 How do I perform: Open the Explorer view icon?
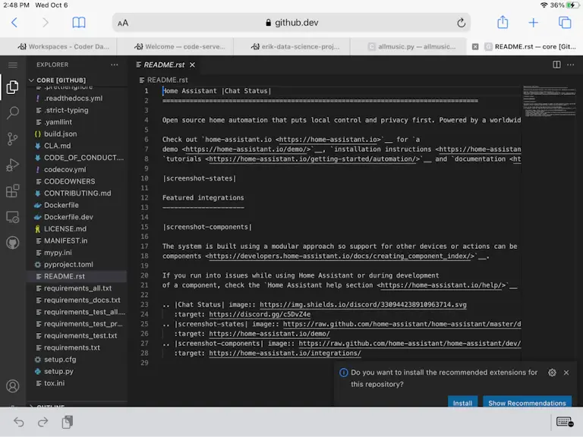[x=13, y=87]
